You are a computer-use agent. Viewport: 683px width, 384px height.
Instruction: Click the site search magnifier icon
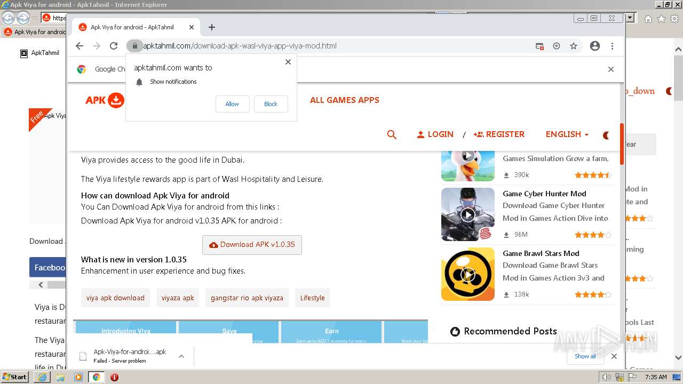(392, 134)
